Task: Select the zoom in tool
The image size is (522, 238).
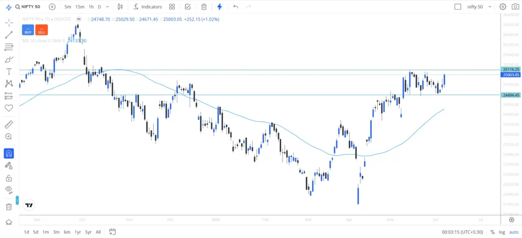Action: (9, 136)
